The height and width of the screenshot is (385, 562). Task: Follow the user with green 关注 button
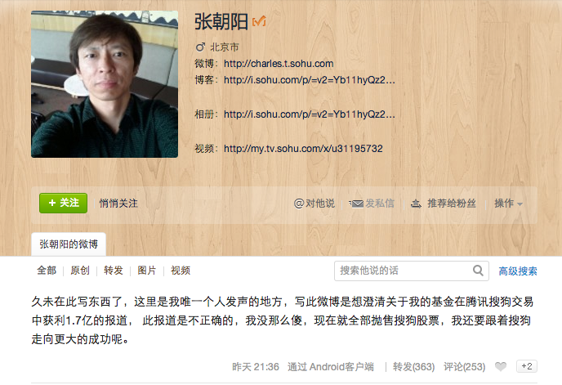point(63,203)
